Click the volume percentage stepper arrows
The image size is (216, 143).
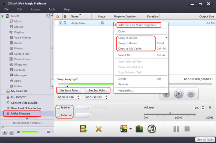[203, 107]
